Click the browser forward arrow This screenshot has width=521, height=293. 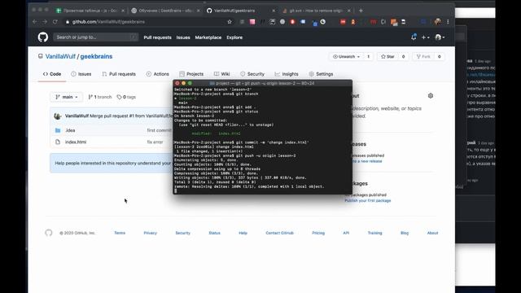(x=45, y=22)
